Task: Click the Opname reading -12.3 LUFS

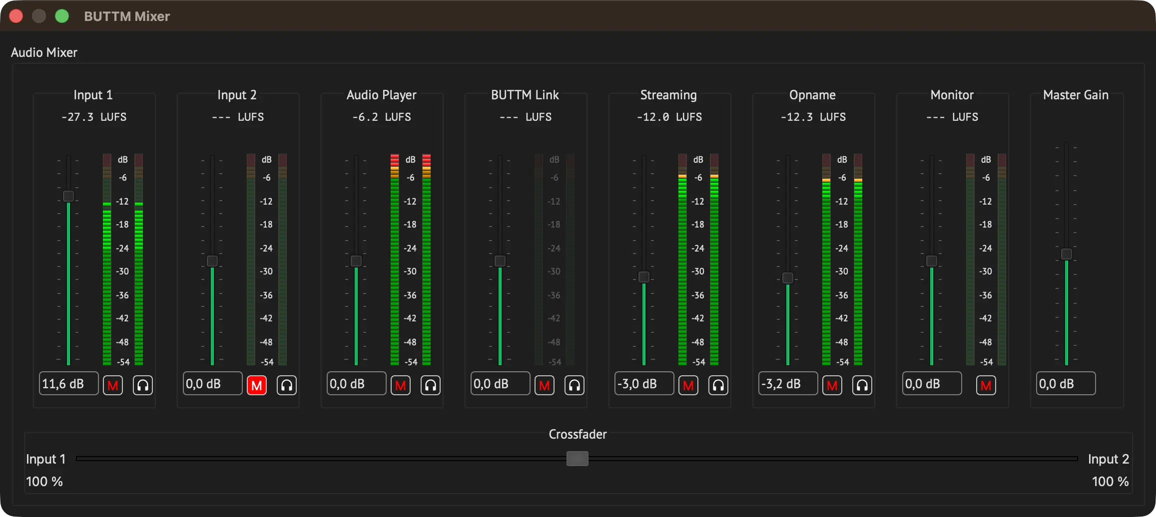Action: point(813,117)
